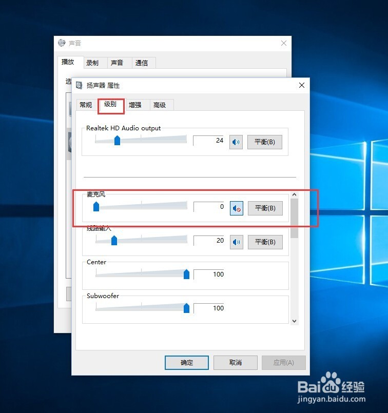
Task: Click the 声音 window title bar icon
Action: 62,43
